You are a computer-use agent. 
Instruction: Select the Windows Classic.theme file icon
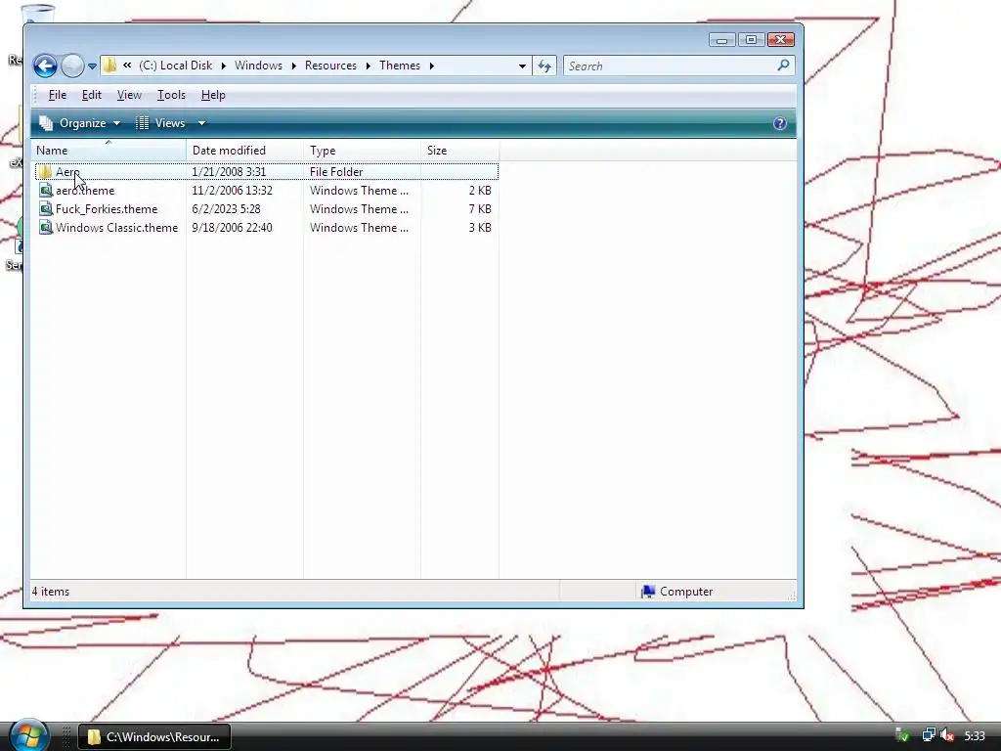45,227
